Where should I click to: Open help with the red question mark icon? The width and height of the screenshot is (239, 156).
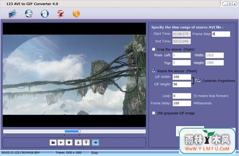[60, 14]
